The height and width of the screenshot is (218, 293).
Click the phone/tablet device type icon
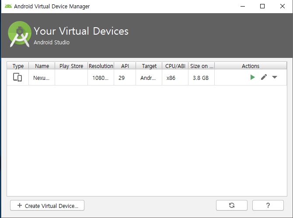point(17,77)
